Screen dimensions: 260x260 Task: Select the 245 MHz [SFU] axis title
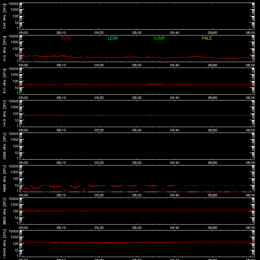point(4,16)
